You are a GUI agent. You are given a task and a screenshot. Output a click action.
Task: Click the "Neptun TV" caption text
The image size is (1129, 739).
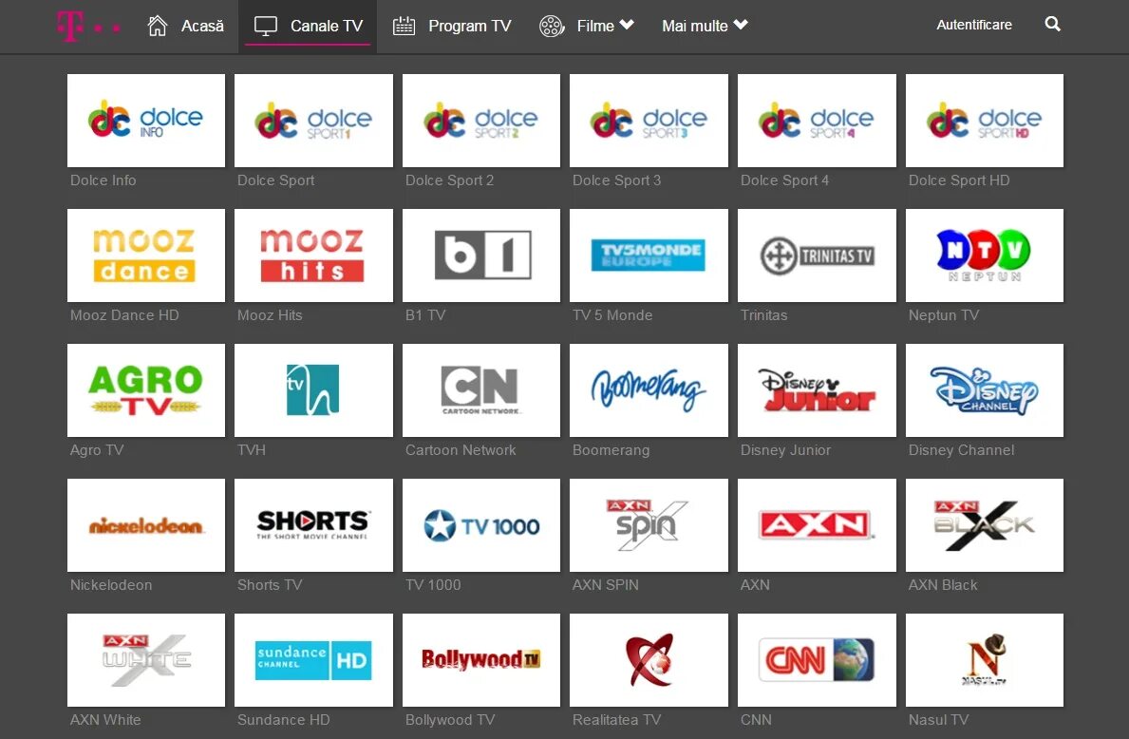pos(943,314)
